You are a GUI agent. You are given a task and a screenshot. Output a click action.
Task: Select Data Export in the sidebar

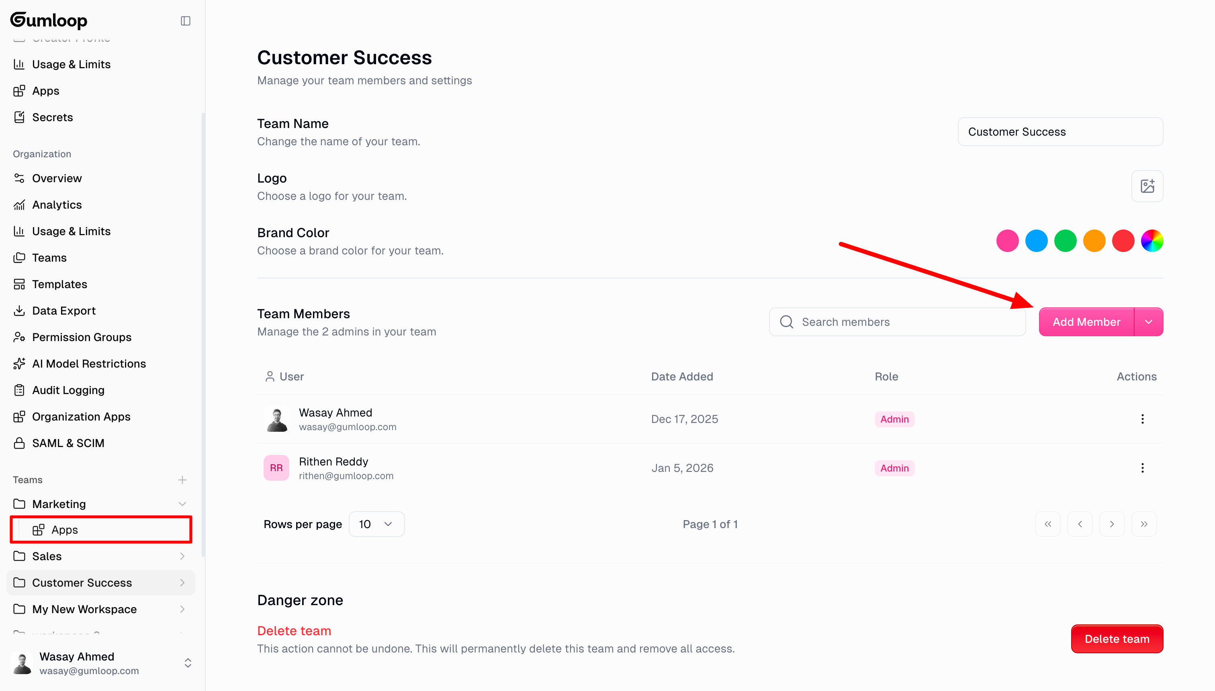[63, 310]
